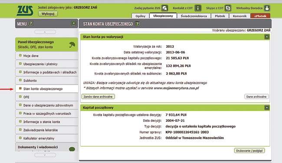Click the Zamów dane archiwalne button

click(98, 97)
